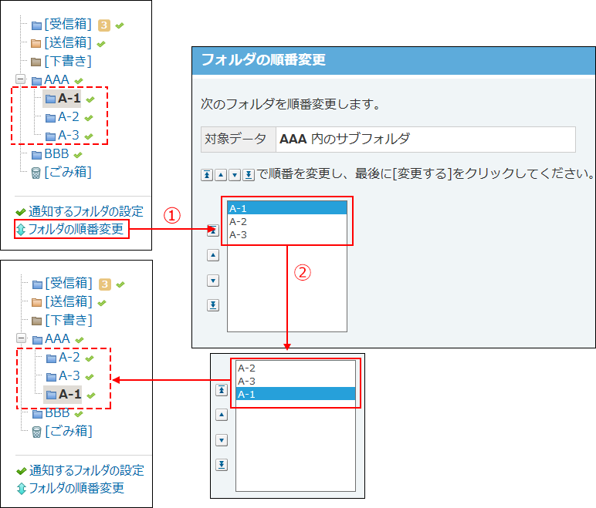Select A-3 subfolder in the upper tree
The height and width of the screenshot is (508, 596).
[x=69, y=135]
